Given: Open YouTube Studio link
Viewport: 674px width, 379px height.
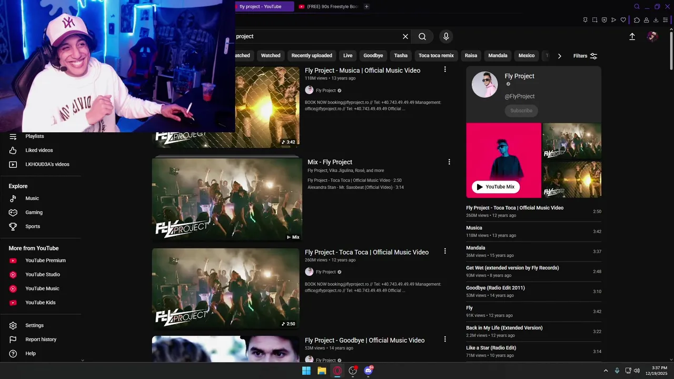Looking at the screenshot, I should [x=42, y=274].
